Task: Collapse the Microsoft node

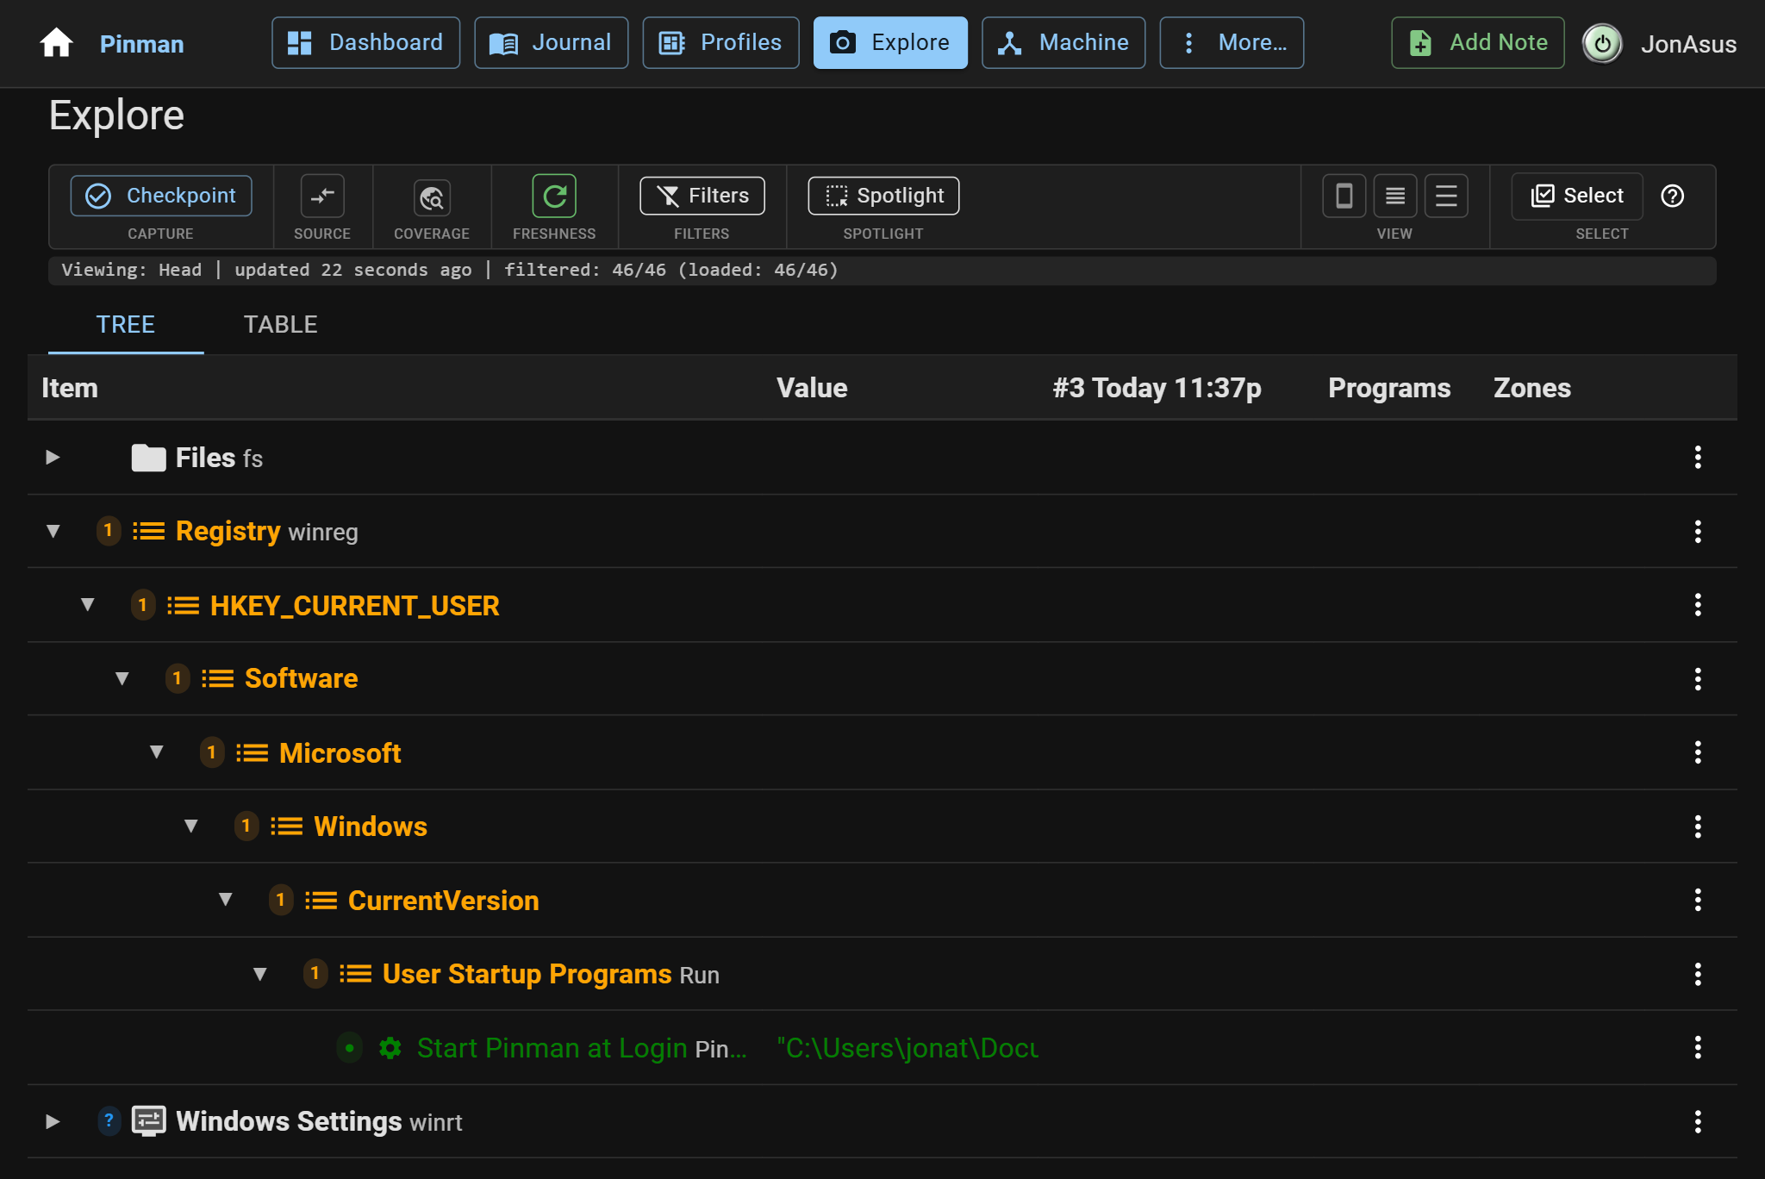Action: [x=156, y=752]
